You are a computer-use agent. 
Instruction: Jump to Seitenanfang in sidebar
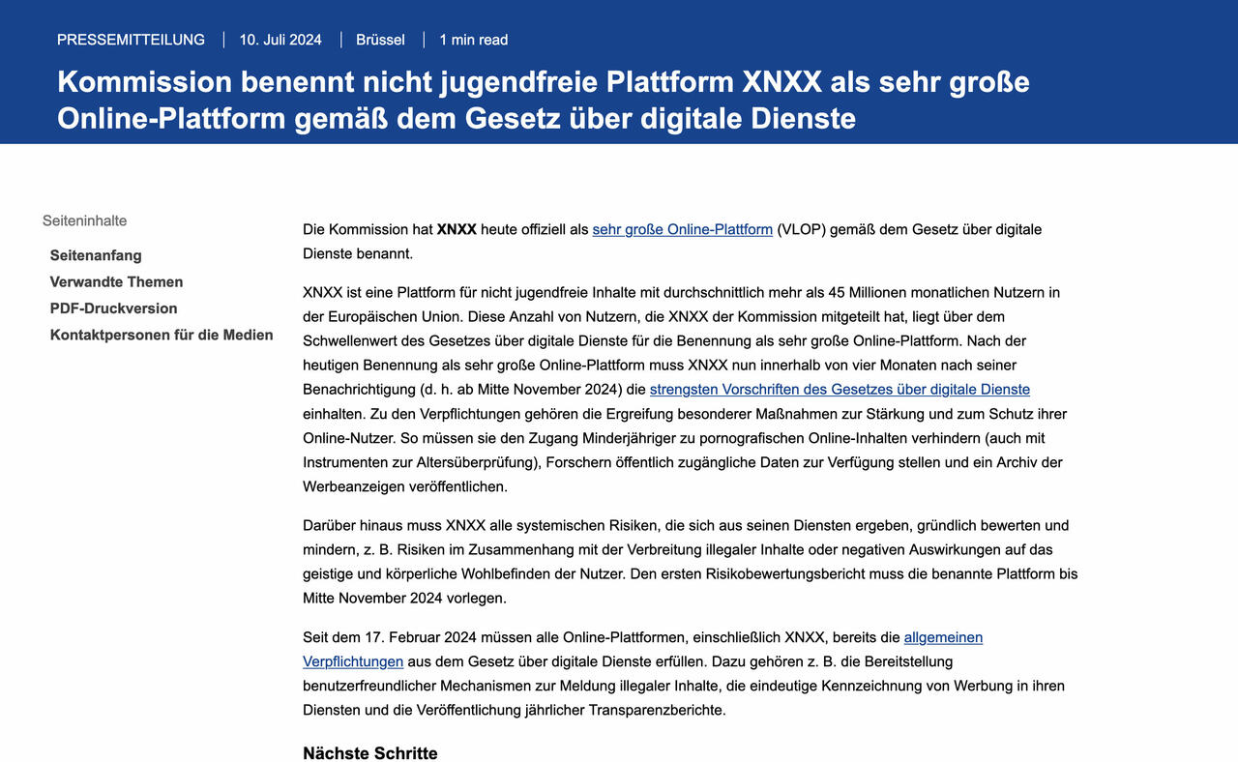(x=96, y=256)
